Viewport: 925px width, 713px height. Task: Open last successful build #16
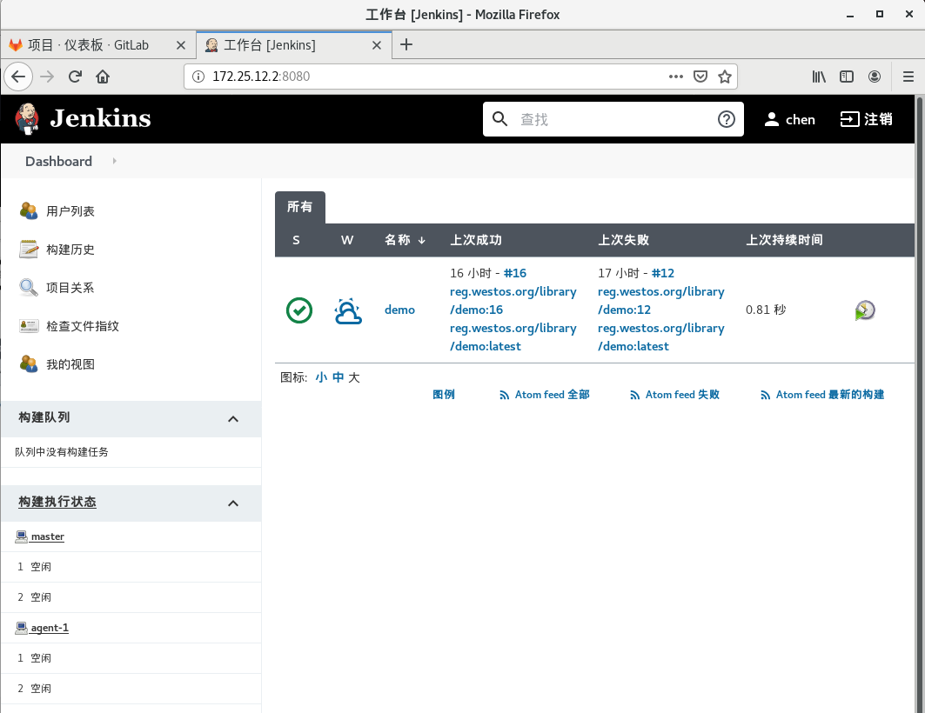click(x=515, y=273)
